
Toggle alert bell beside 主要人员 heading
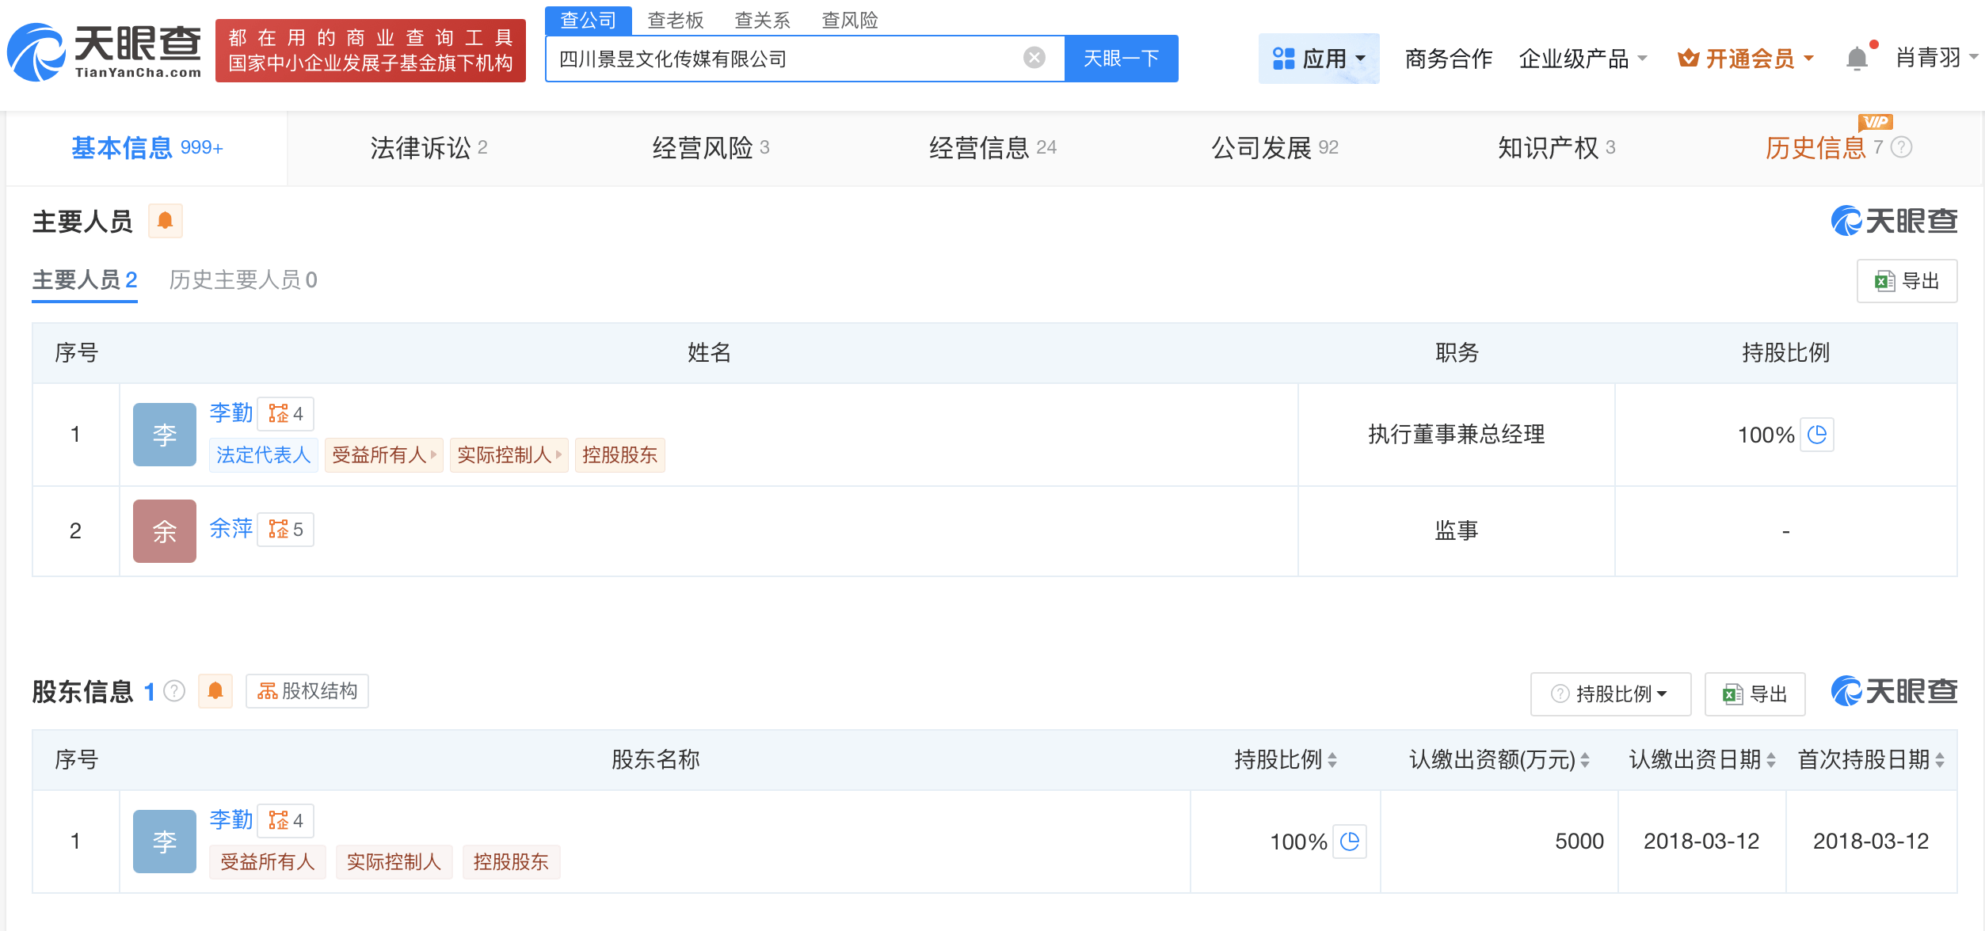[x=165, y=221]
